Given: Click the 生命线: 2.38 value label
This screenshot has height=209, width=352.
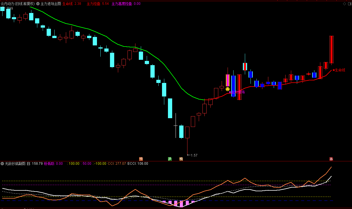Looking at the screenshot, I should (x=72, y=4).
